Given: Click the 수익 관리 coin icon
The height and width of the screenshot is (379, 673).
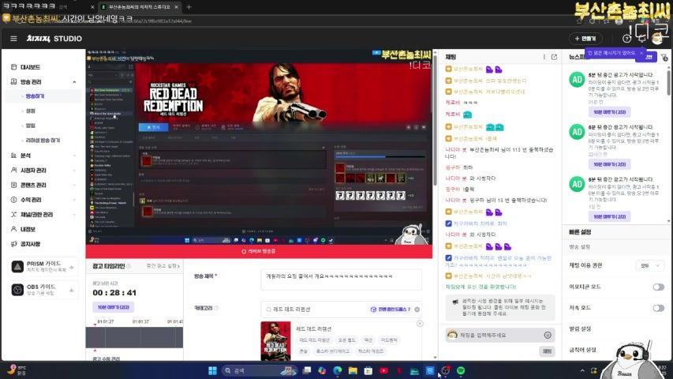Looking at the screenshot, I should [13, 200].
